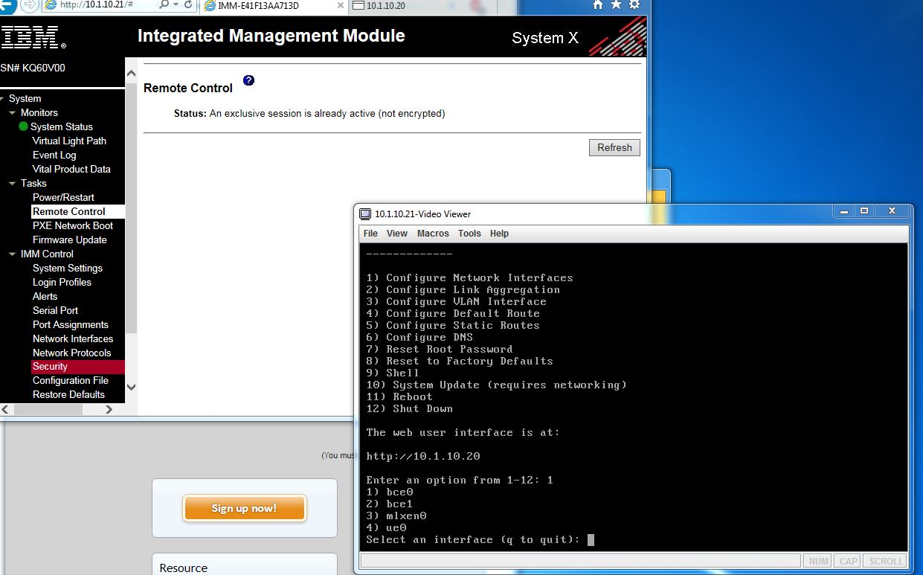The width and height of the screenshot is (923, 575).
Task: Open the File menu in Video Viewer
Action: pyautogui.click(x=370, y=234)
